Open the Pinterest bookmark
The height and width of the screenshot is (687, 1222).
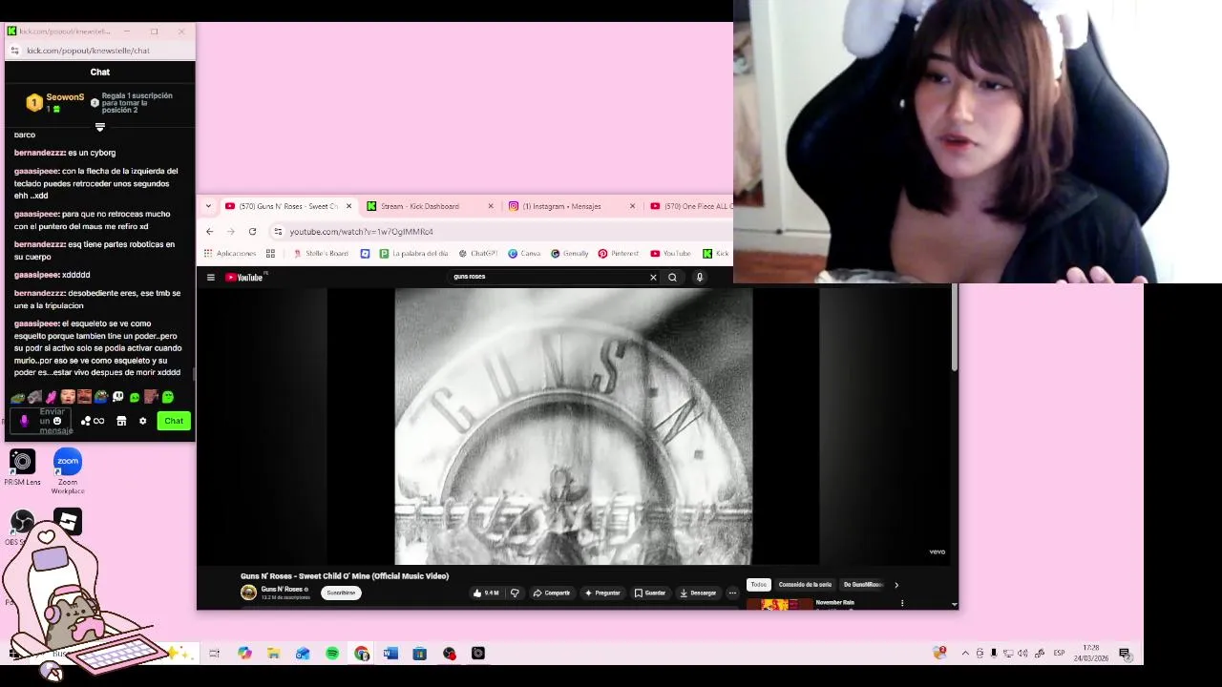coord(619,254)
